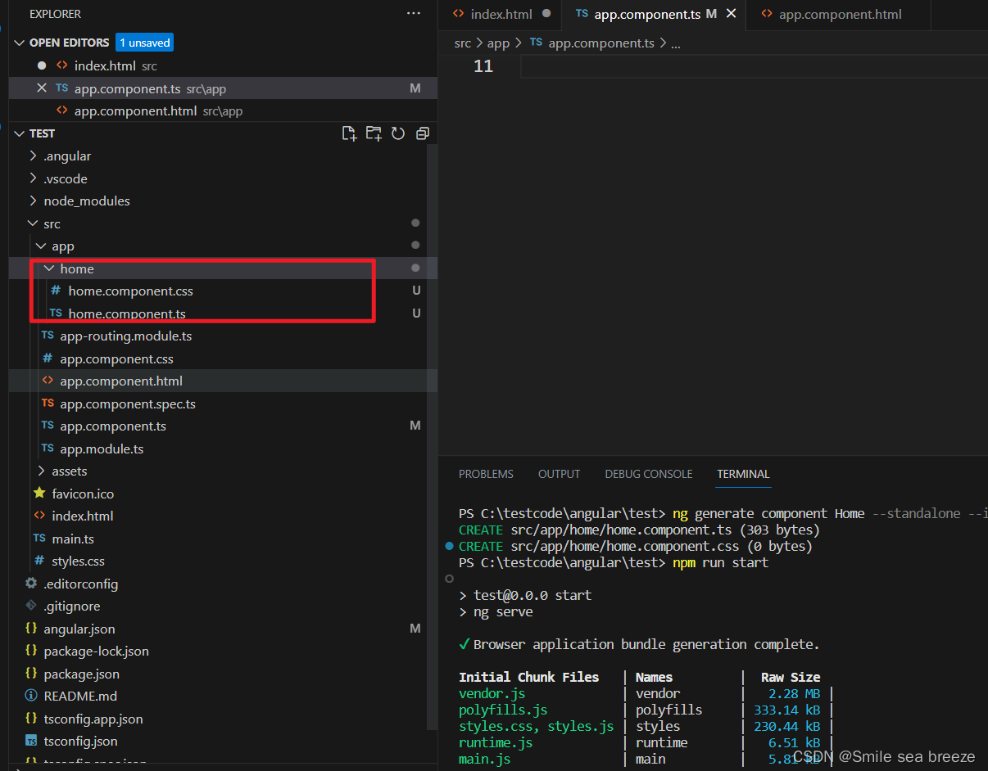Click the app.component.ts breadcrumb segment

[x=601, y=43]
